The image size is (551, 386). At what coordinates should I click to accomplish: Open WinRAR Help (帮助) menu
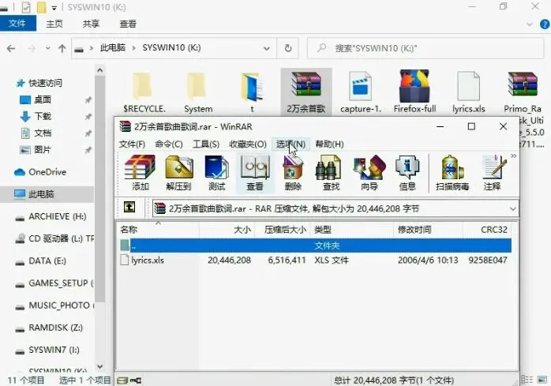[329, 144]
